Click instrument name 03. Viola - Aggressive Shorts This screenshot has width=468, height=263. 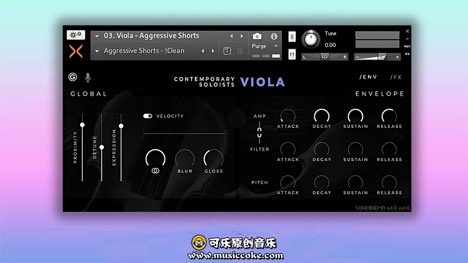tap(151, 36)
